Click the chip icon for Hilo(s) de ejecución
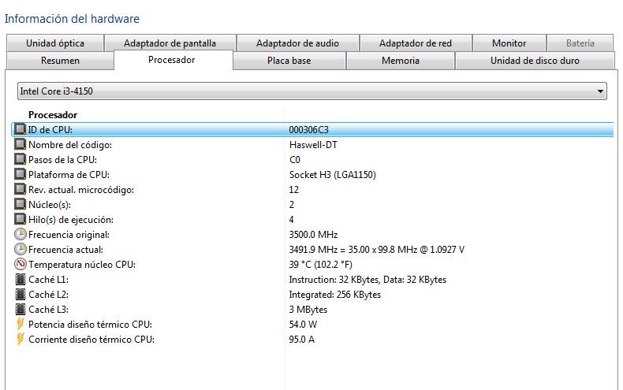This screenshot has height=390, width=623. 20,219
